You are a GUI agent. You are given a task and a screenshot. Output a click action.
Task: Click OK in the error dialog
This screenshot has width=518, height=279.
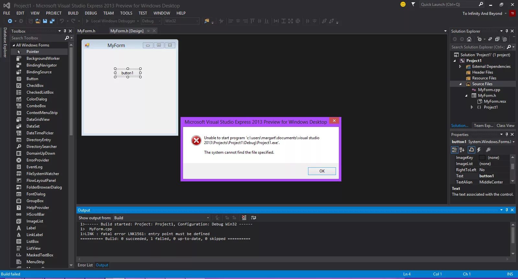(322, 171)
